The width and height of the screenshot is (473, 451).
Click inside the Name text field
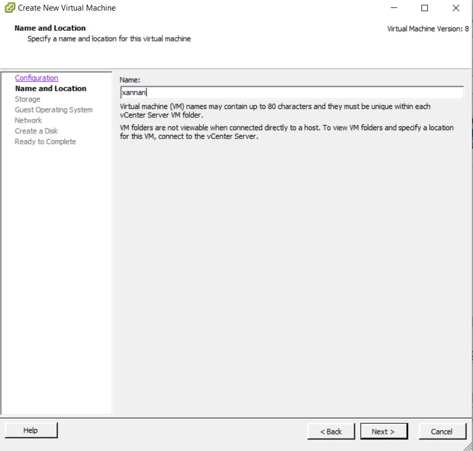click(292, 92)
